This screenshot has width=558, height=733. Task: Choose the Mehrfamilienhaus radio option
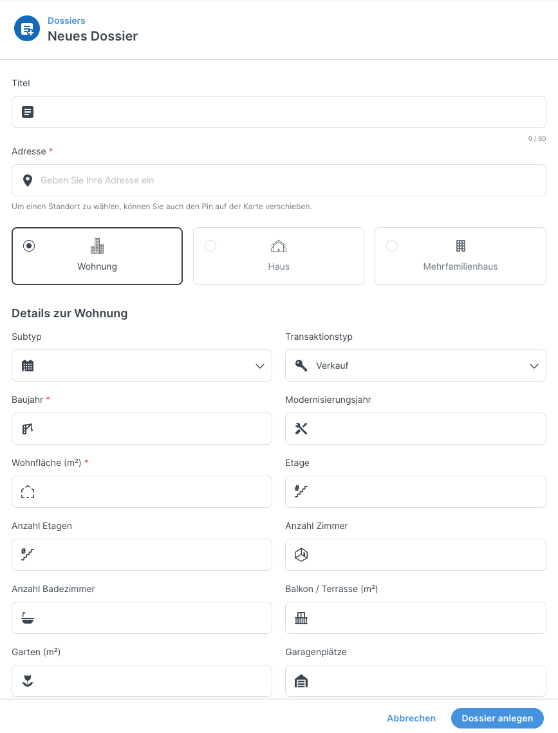pyautogui.click(x=392, y=246)
